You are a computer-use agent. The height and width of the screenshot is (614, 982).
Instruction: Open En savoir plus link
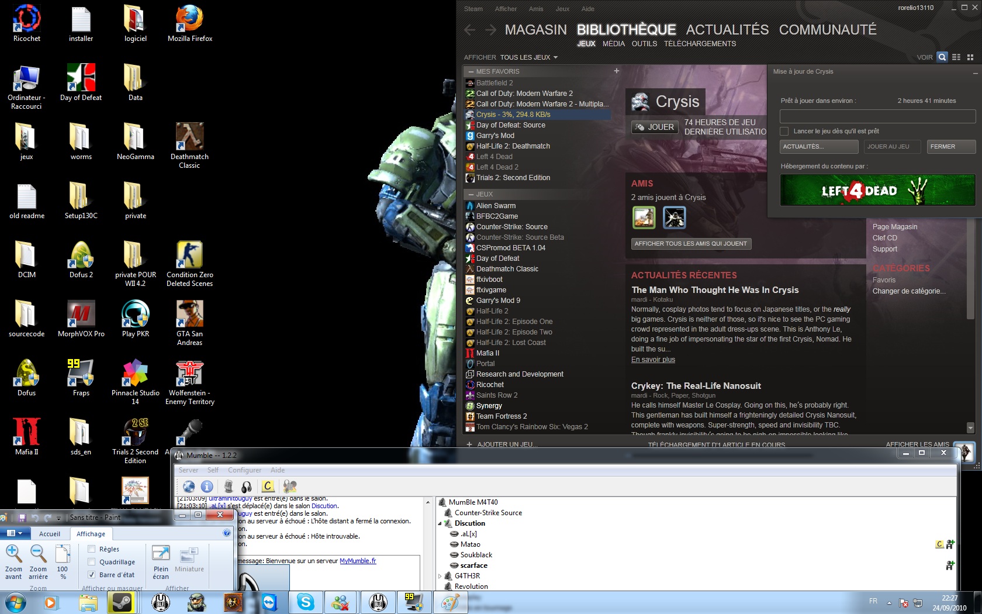653,360
